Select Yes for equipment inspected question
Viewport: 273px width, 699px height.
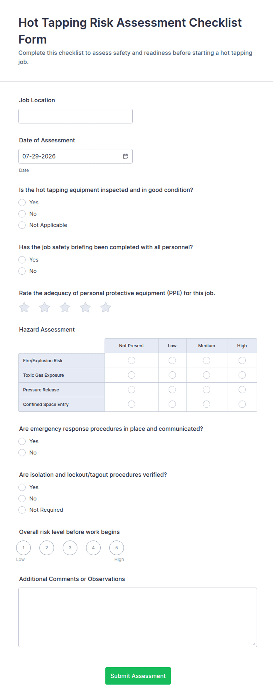pyautogui.click(x=22, y=202)
